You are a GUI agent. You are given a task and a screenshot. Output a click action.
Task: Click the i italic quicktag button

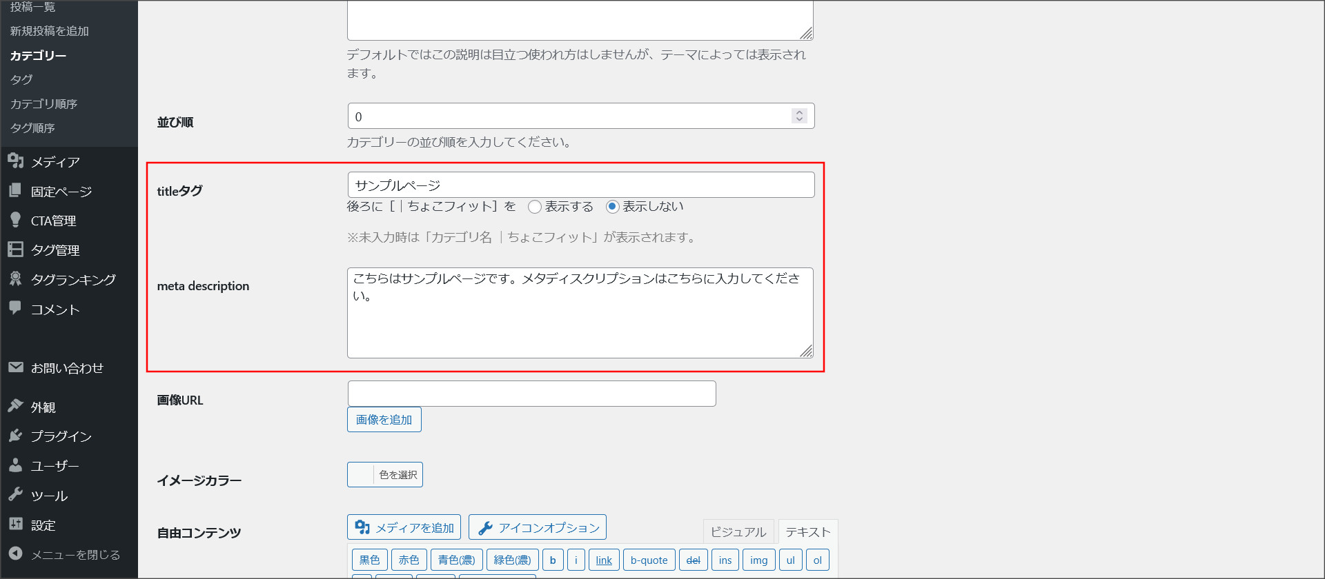576,560
